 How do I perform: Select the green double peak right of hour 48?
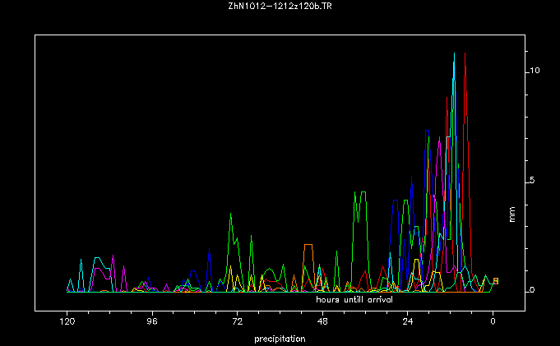click(359, 193)
